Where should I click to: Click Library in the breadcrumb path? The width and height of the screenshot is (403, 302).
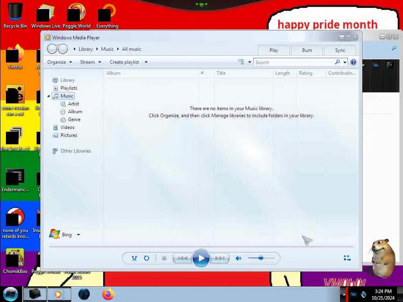[85, 49]
